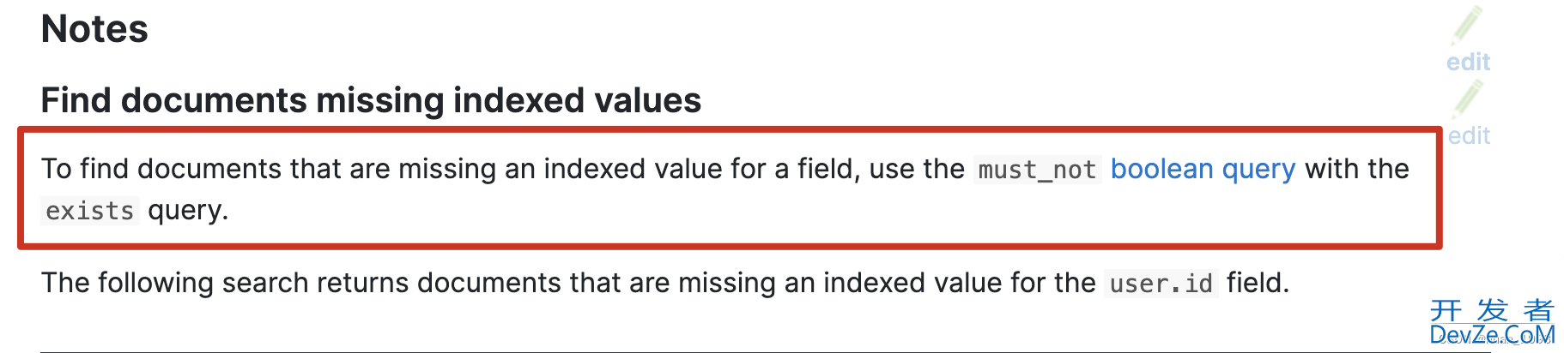Click the pencil icon beside Notes heading
The height and width of the screenshot is (353, 1564).
(x=1467, y=26)
